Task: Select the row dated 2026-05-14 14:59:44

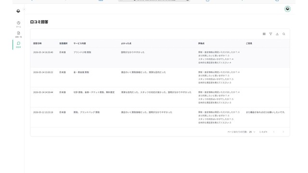Action: point(160,98)
